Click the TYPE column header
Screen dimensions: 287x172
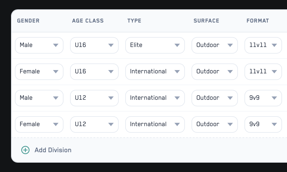pyautogui.click(x=134, y=21)
